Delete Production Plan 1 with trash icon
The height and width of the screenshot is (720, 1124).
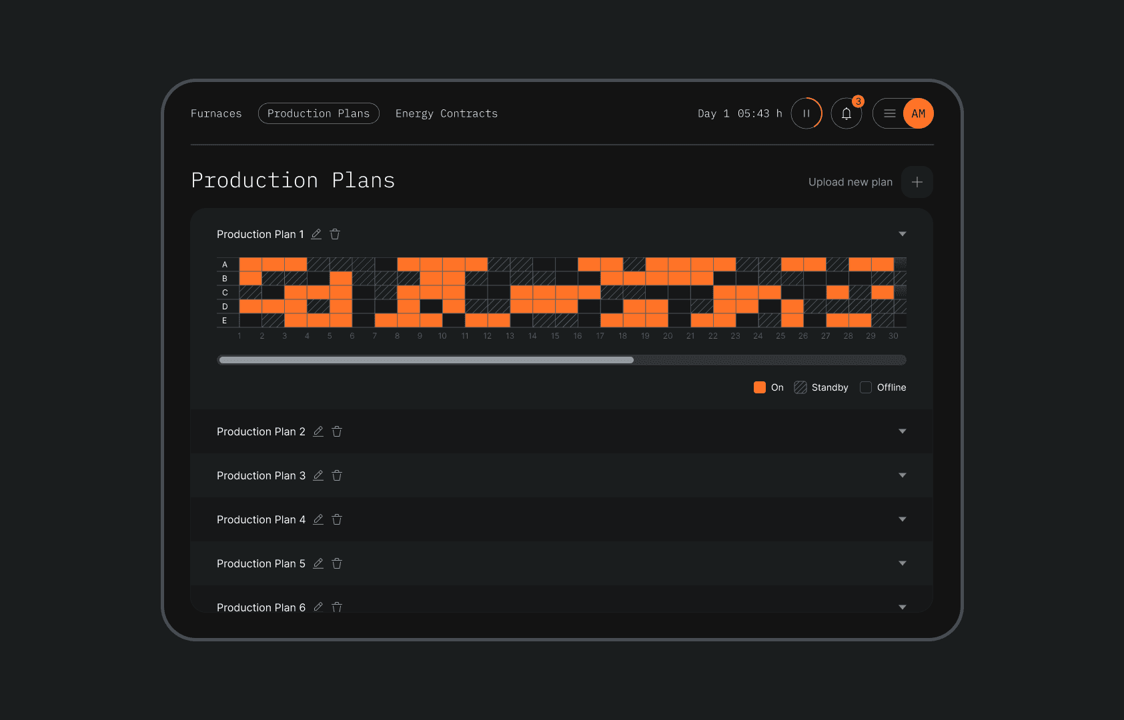click(x=335, y=234)
